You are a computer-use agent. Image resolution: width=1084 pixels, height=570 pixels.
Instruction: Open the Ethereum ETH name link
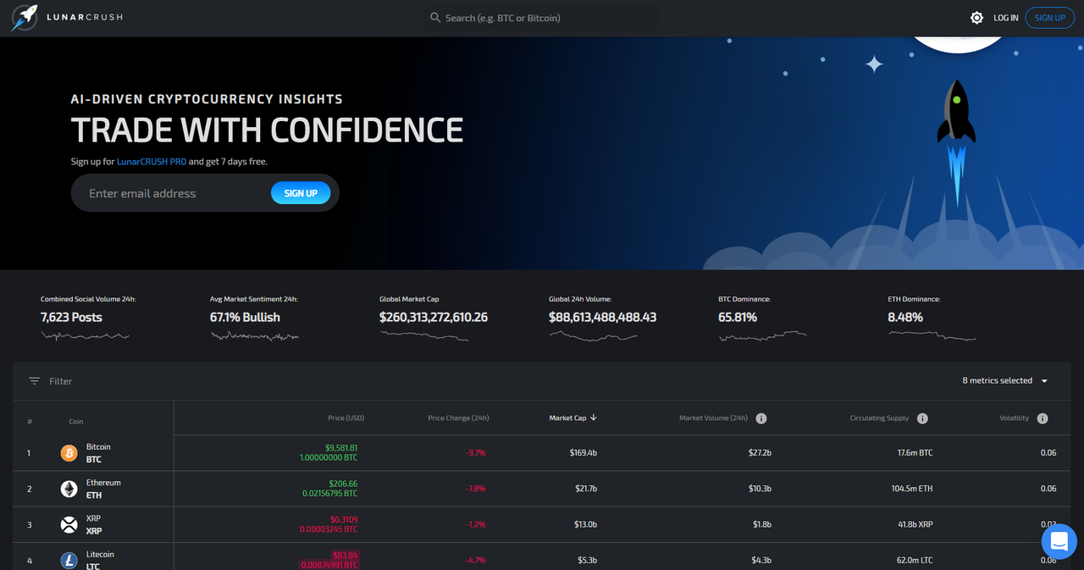click(x=103, y=489)
